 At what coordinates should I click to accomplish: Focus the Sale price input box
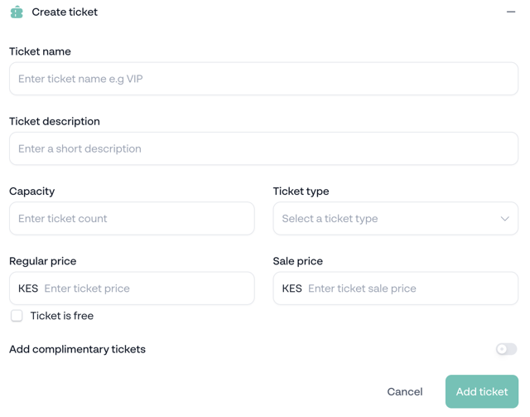[396, 289]
